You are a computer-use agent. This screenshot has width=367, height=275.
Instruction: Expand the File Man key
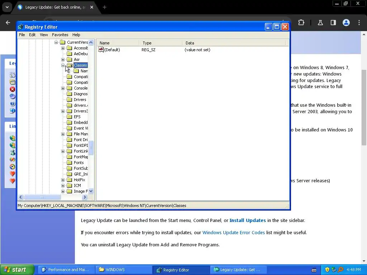[63, 134]
